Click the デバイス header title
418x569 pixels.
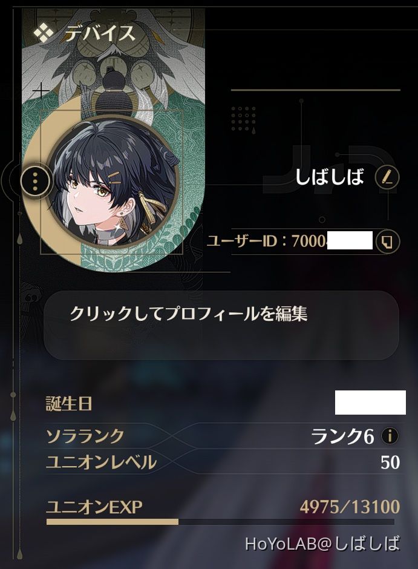tap(100, 33)
